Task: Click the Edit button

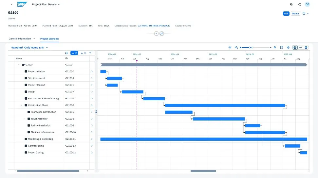Action: pos(286,14)
